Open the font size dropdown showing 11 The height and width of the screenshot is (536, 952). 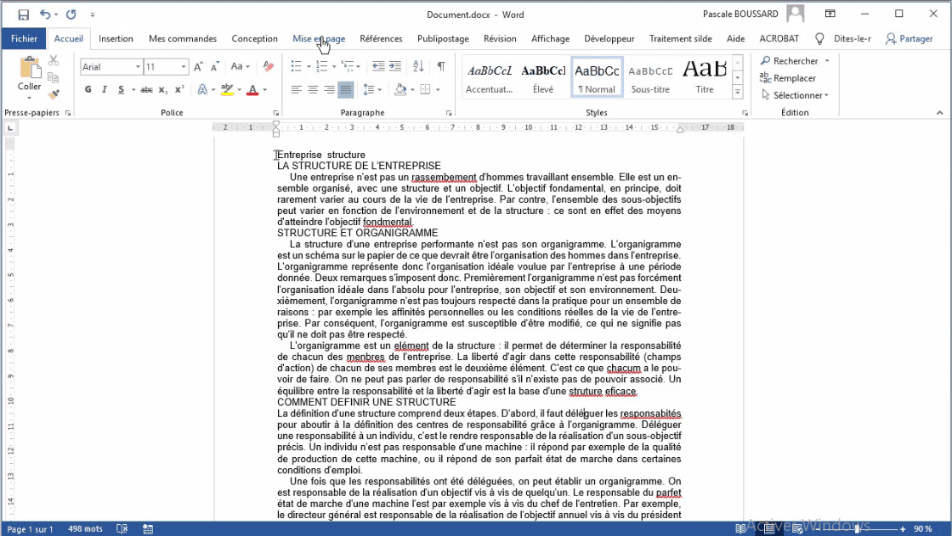(x=184, y=67)
